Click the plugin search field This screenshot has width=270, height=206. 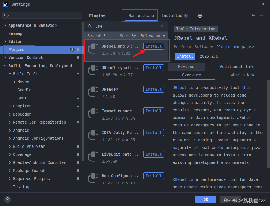tap(126, 26)
